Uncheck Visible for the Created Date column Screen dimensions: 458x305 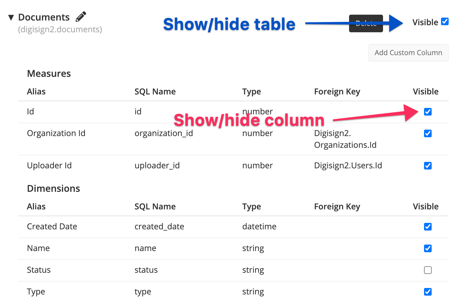(x=428, y=227)
